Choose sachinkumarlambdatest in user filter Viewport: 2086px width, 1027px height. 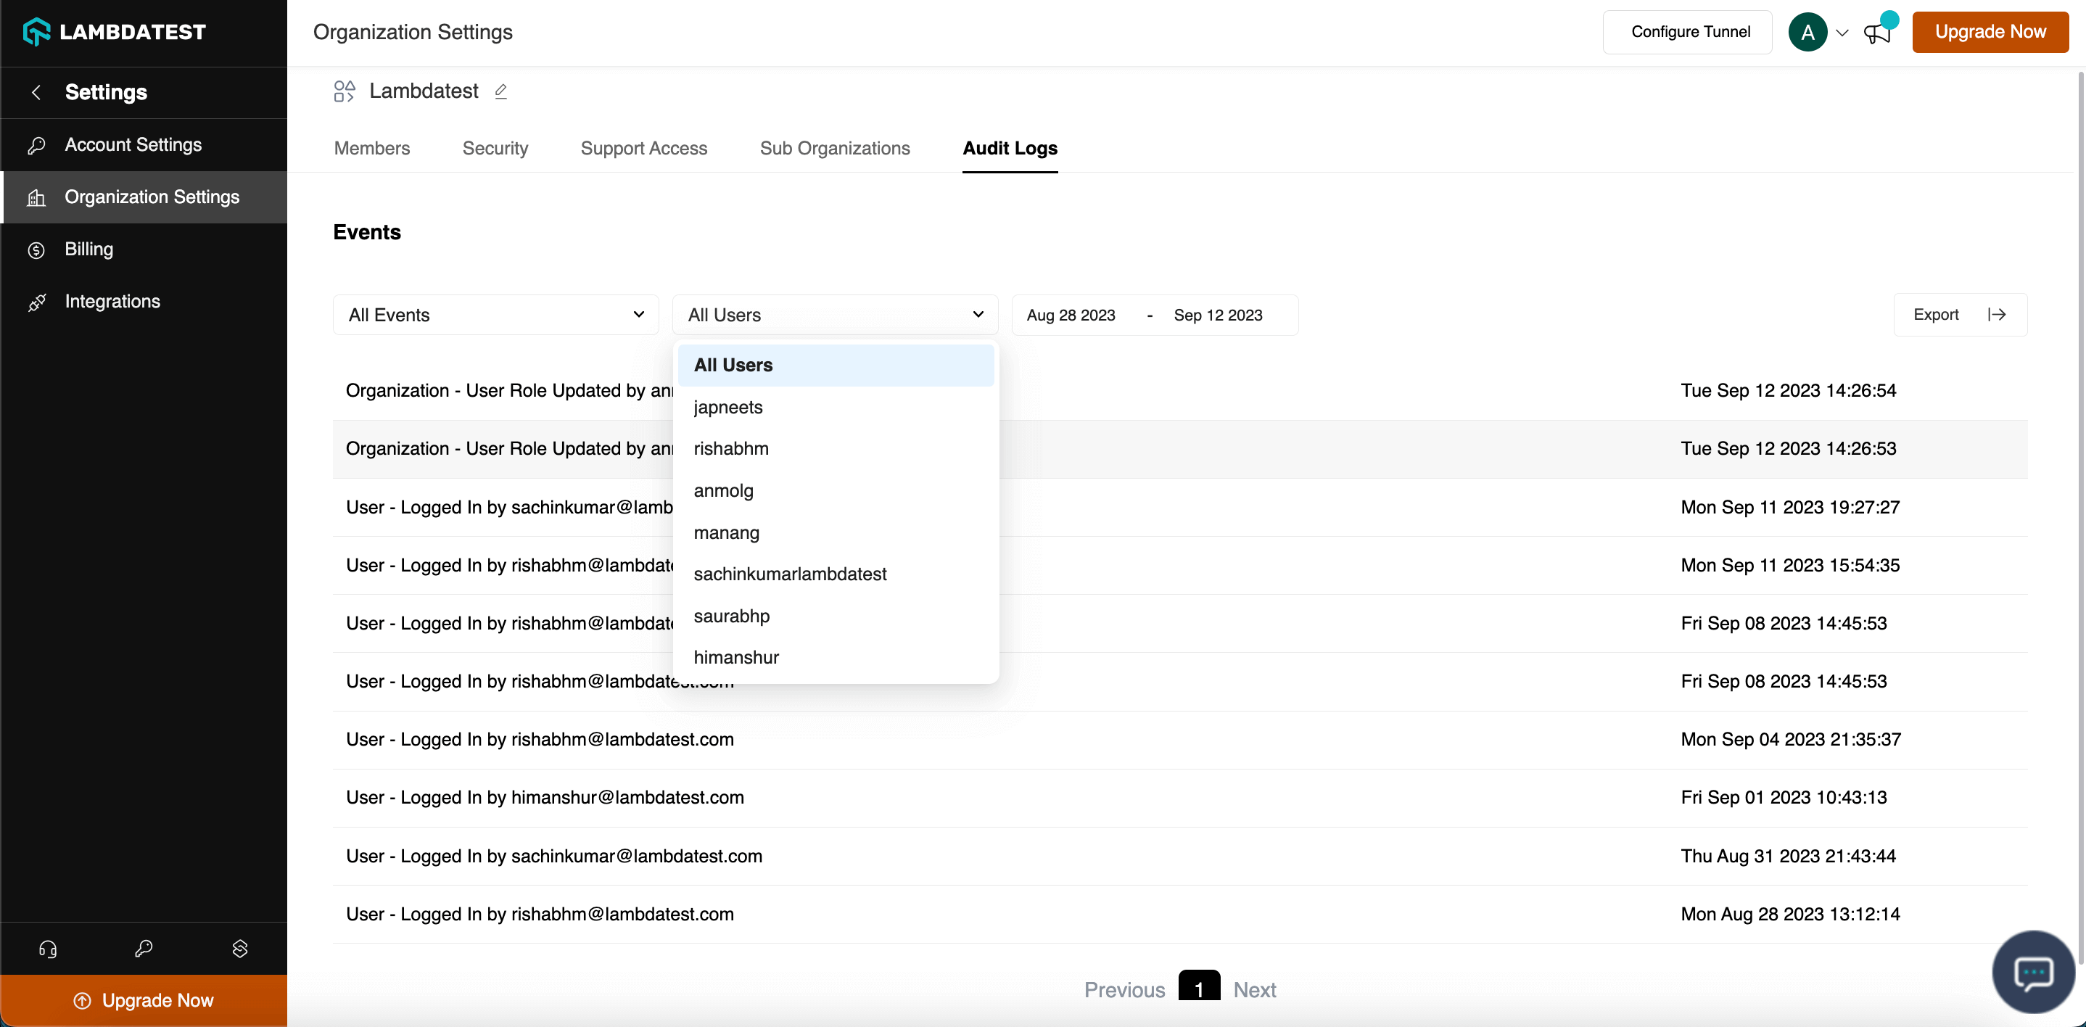click(x=790, y=574)
